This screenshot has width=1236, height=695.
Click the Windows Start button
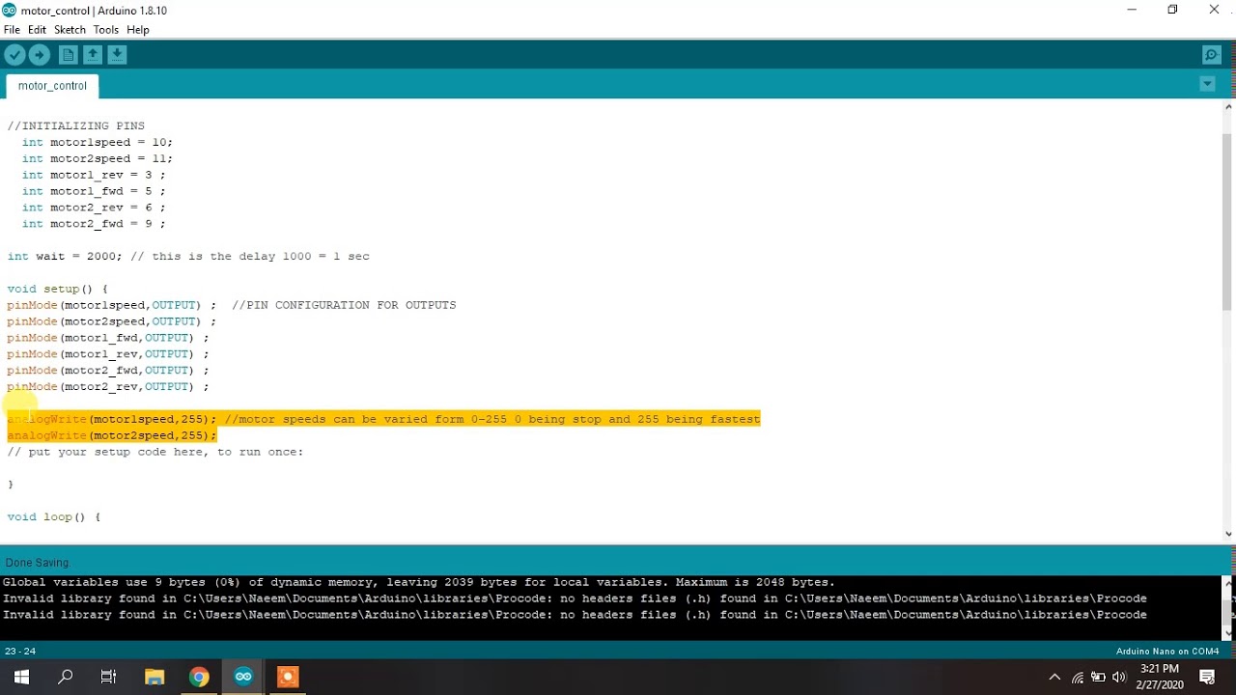[21, 677]
